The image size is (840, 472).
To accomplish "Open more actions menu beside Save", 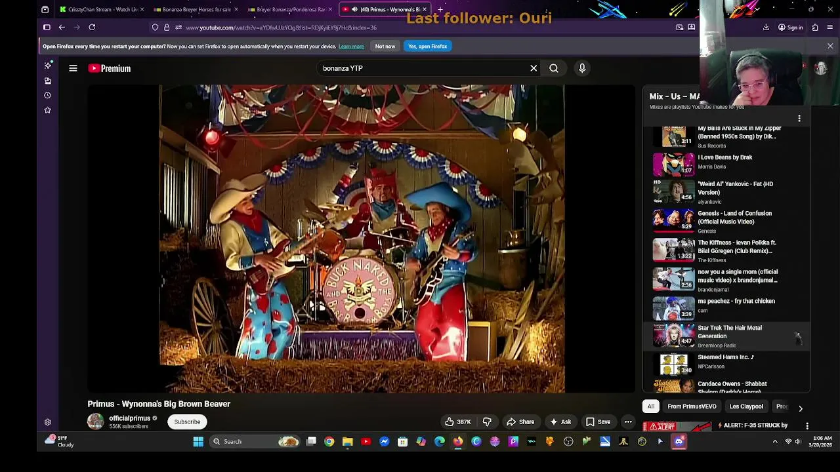I will coord(628,422).
